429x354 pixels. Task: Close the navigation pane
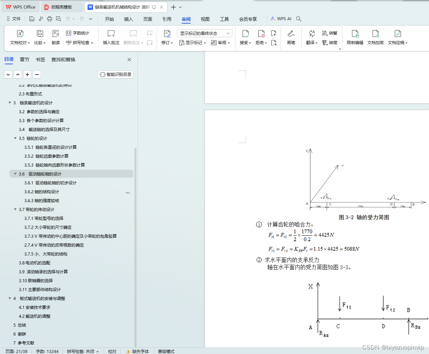point(129,60)
